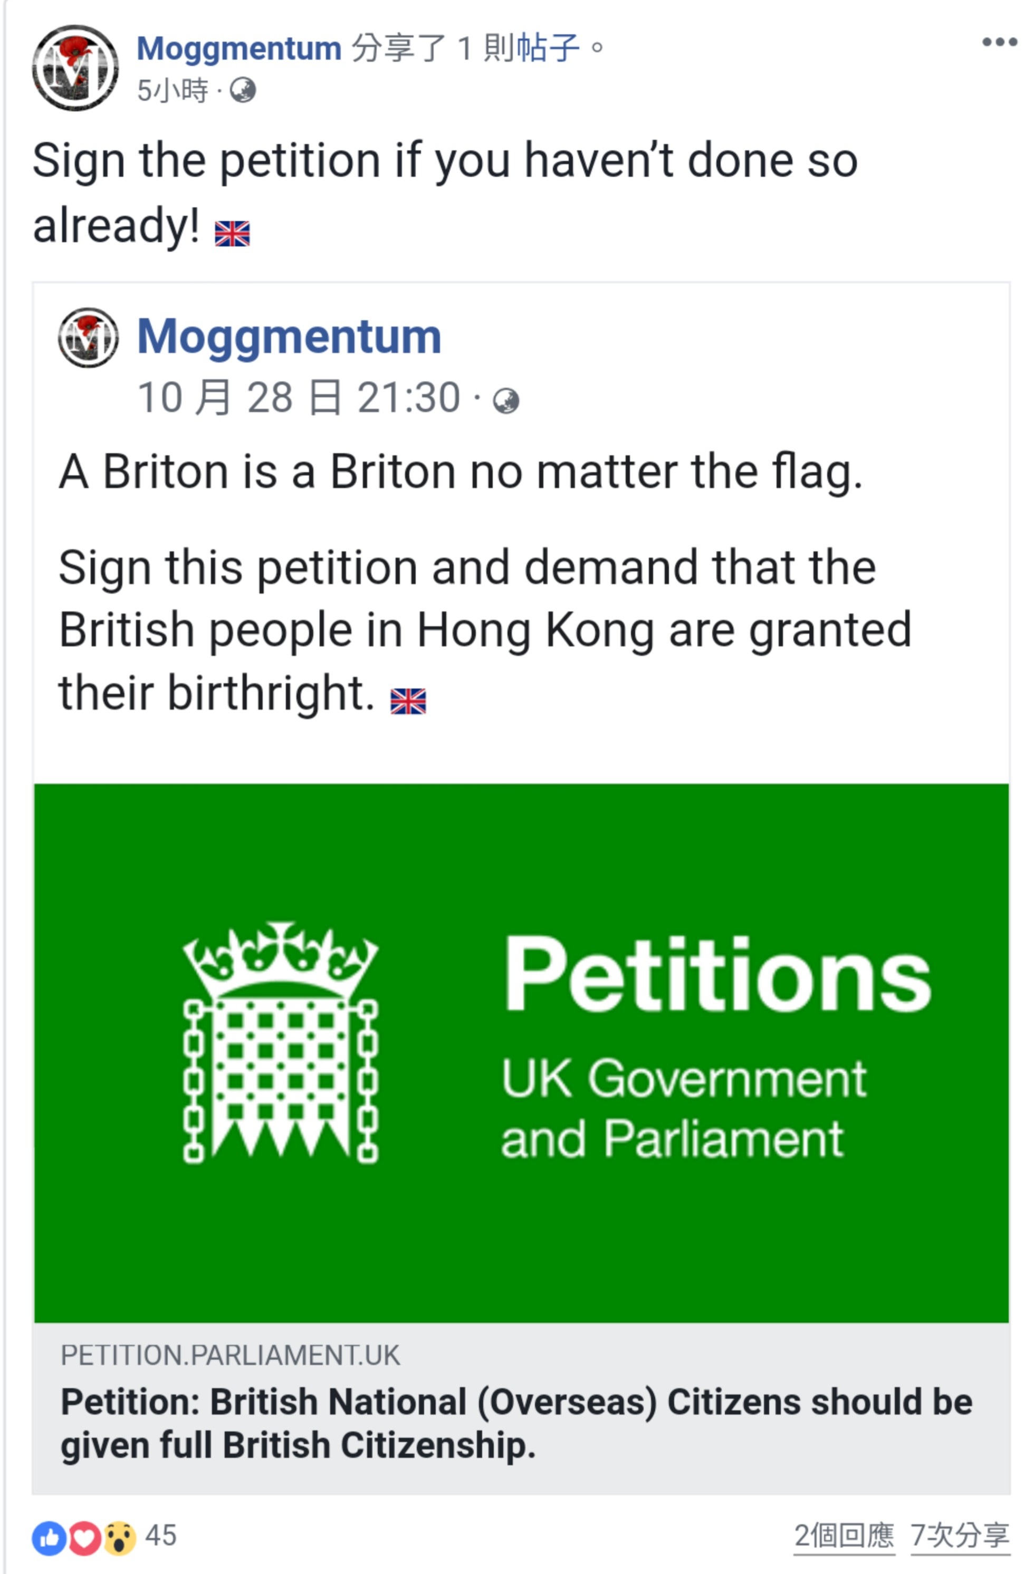Viewport: 1034px width, 1574px height.
Task: Click the globe icon beside 21:30 timestamp
Action: coord(506,400)
